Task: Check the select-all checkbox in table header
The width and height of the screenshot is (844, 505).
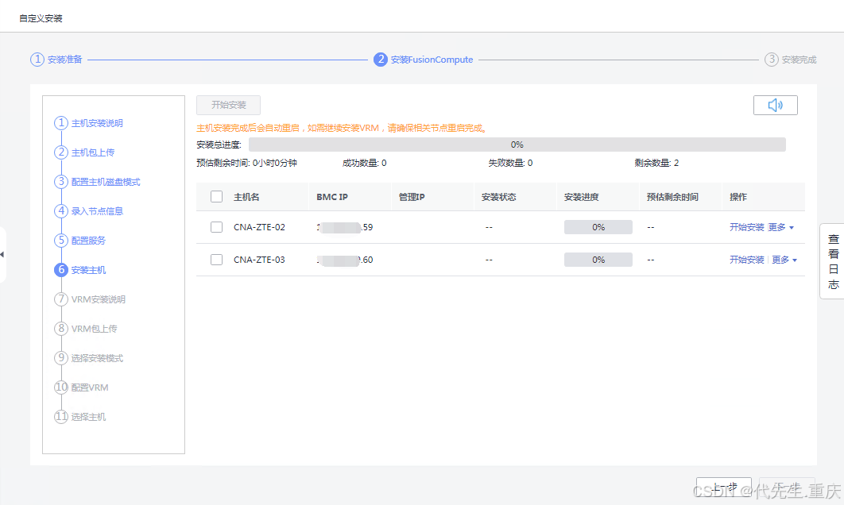Action: click(x=216, y=196)
